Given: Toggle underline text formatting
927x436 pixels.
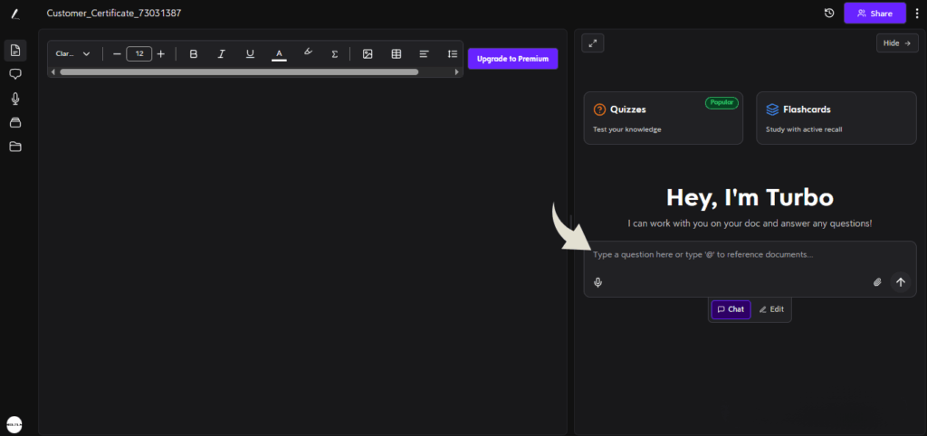Looking at the screenshot, I should 250,54.
